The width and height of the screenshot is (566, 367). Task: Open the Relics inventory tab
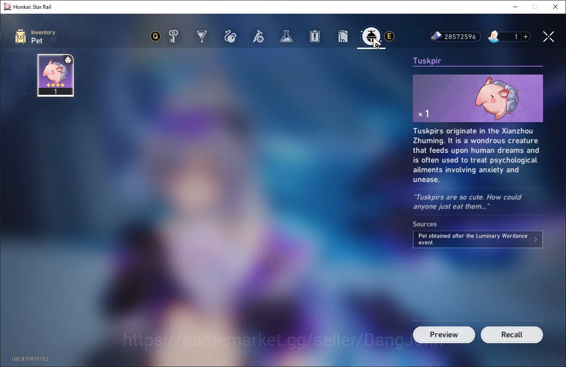pos(230,36)
